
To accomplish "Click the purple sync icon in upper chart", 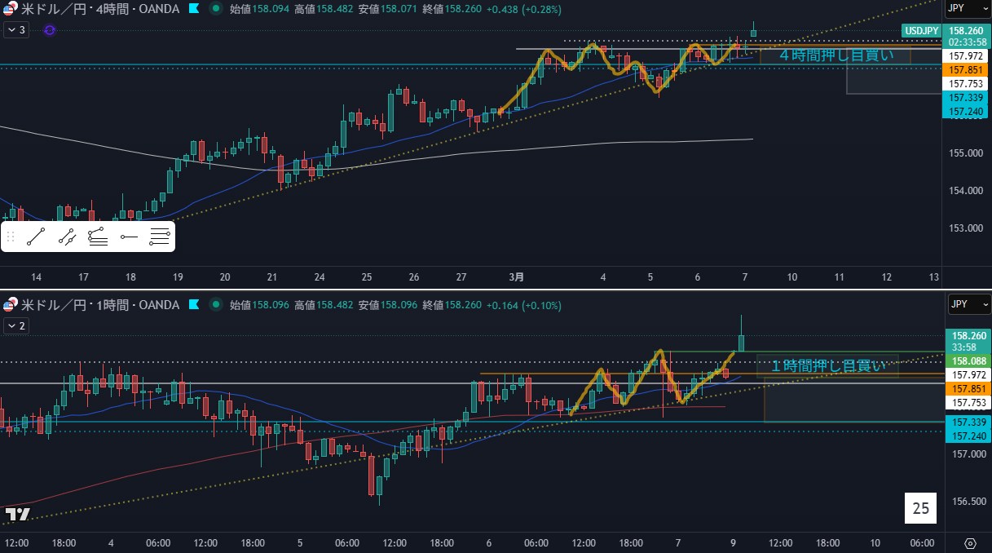I will coord(49,30).
